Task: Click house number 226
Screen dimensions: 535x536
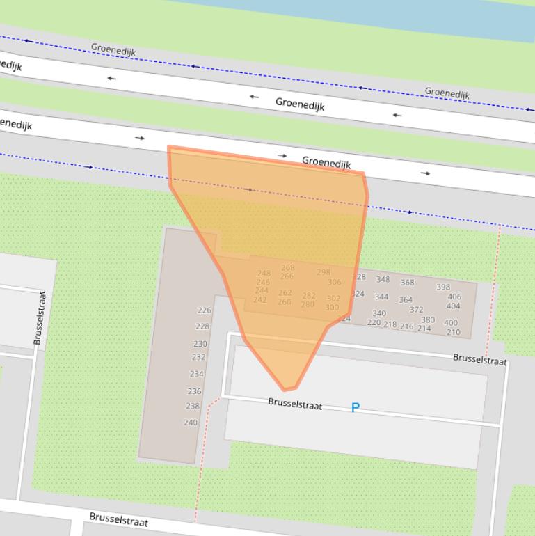Action: 204,310
